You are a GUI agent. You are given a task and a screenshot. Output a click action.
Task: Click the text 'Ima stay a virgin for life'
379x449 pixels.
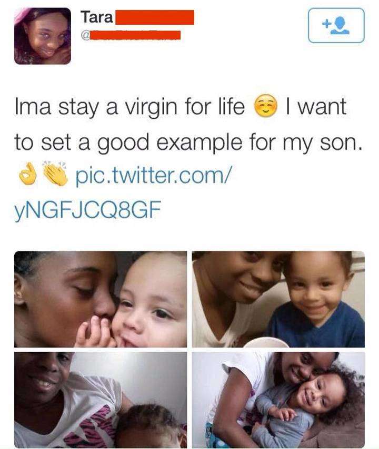pyautogui.click(x=129, y=107)
